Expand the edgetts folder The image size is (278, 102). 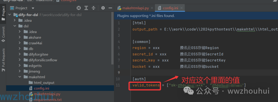(x=20, y=66)
